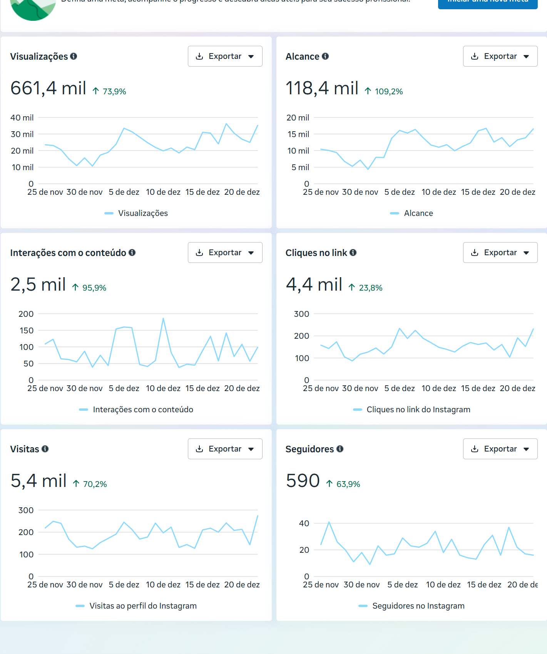Click the Exportar button for Visualizações

(x=225, y=56)
